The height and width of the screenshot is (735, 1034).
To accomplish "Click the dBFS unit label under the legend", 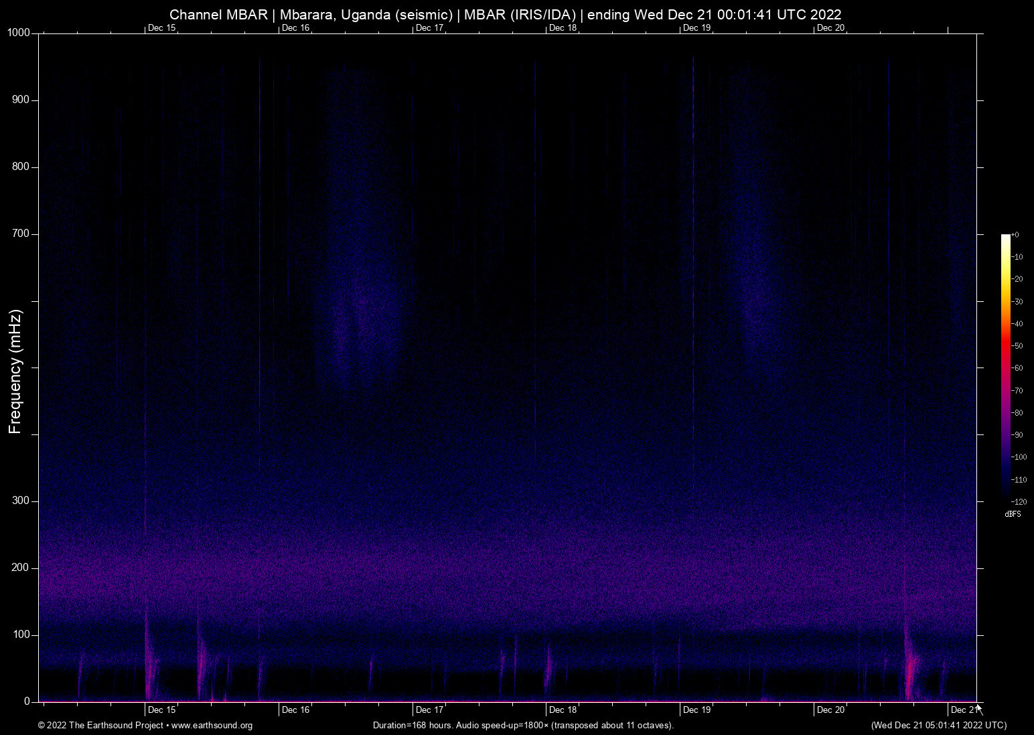I will pyautogui.click(x=1013, y=514).
